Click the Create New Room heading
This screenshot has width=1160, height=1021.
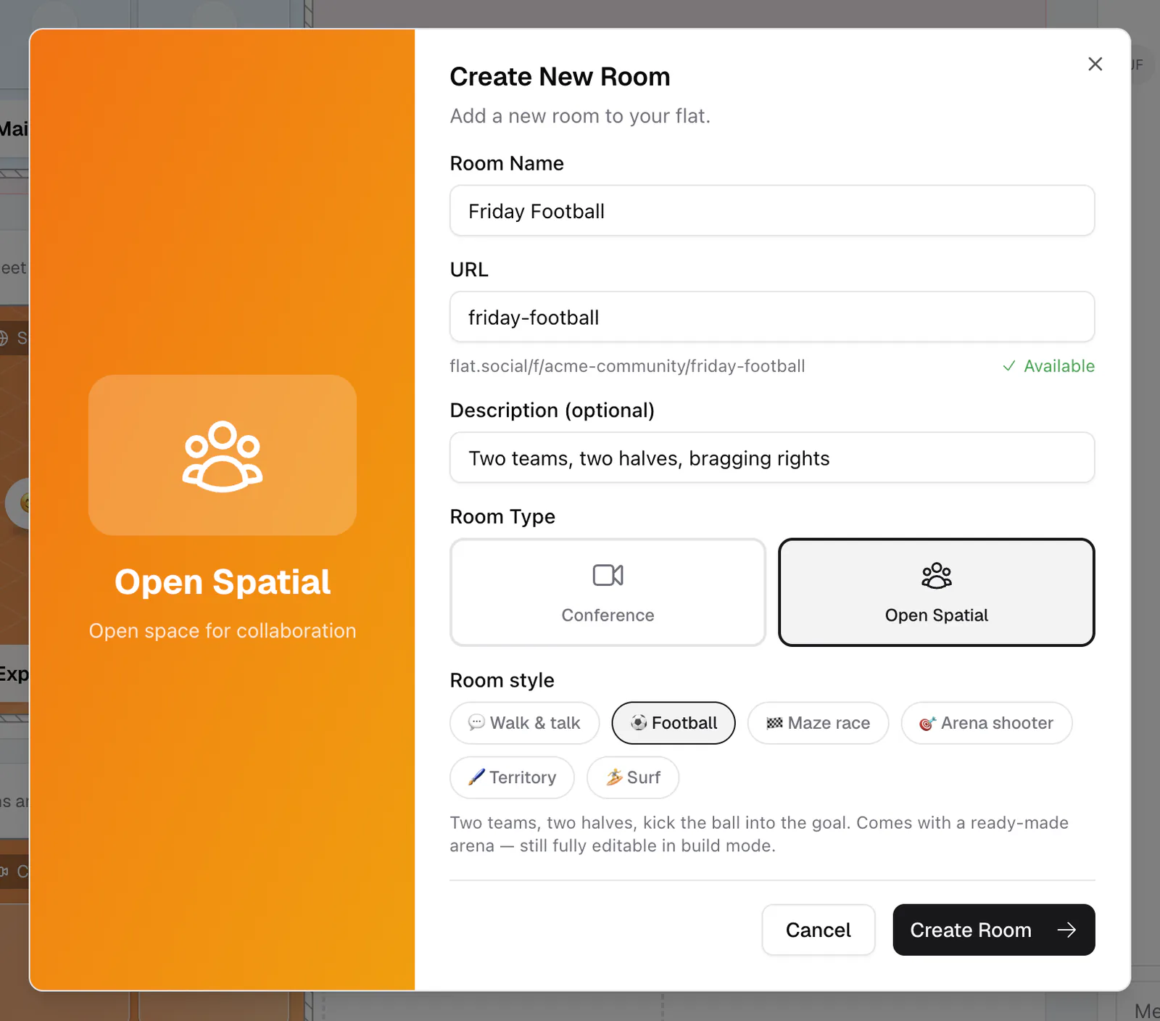pos(560,77)
